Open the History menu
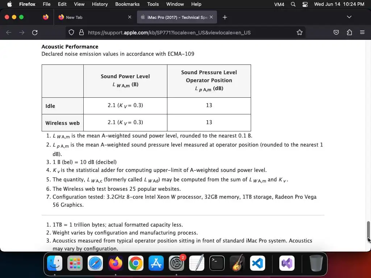371x278 pixels. [100, 4]
